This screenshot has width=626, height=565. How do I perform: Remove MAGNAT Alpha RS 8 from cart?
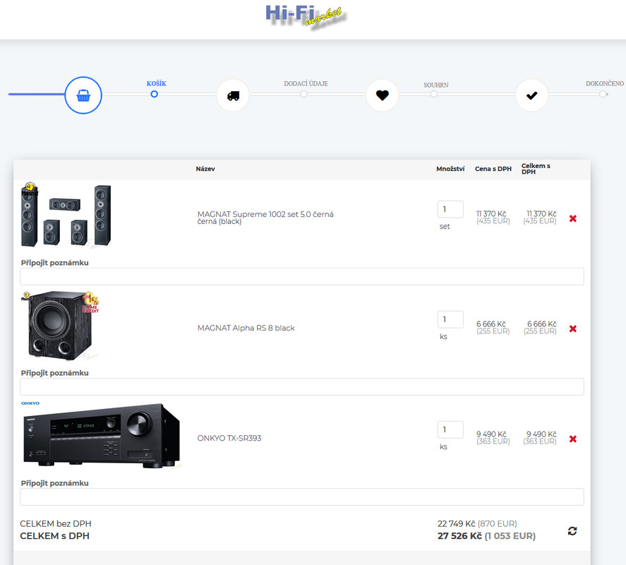click(x=573, y=328)
